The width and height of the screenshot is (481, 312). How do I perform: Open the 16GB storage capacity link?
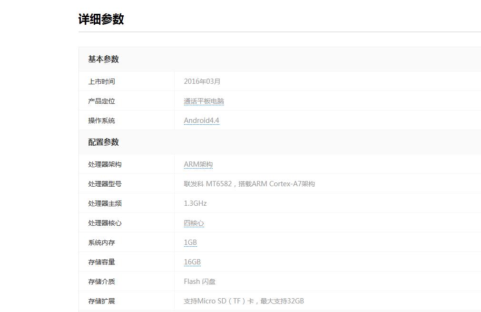coord(192,262)
